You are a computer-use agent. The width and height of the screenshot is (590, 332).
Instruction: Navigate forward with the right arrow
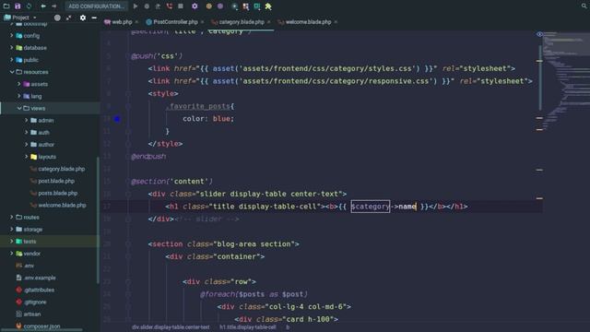coord(53,6)
